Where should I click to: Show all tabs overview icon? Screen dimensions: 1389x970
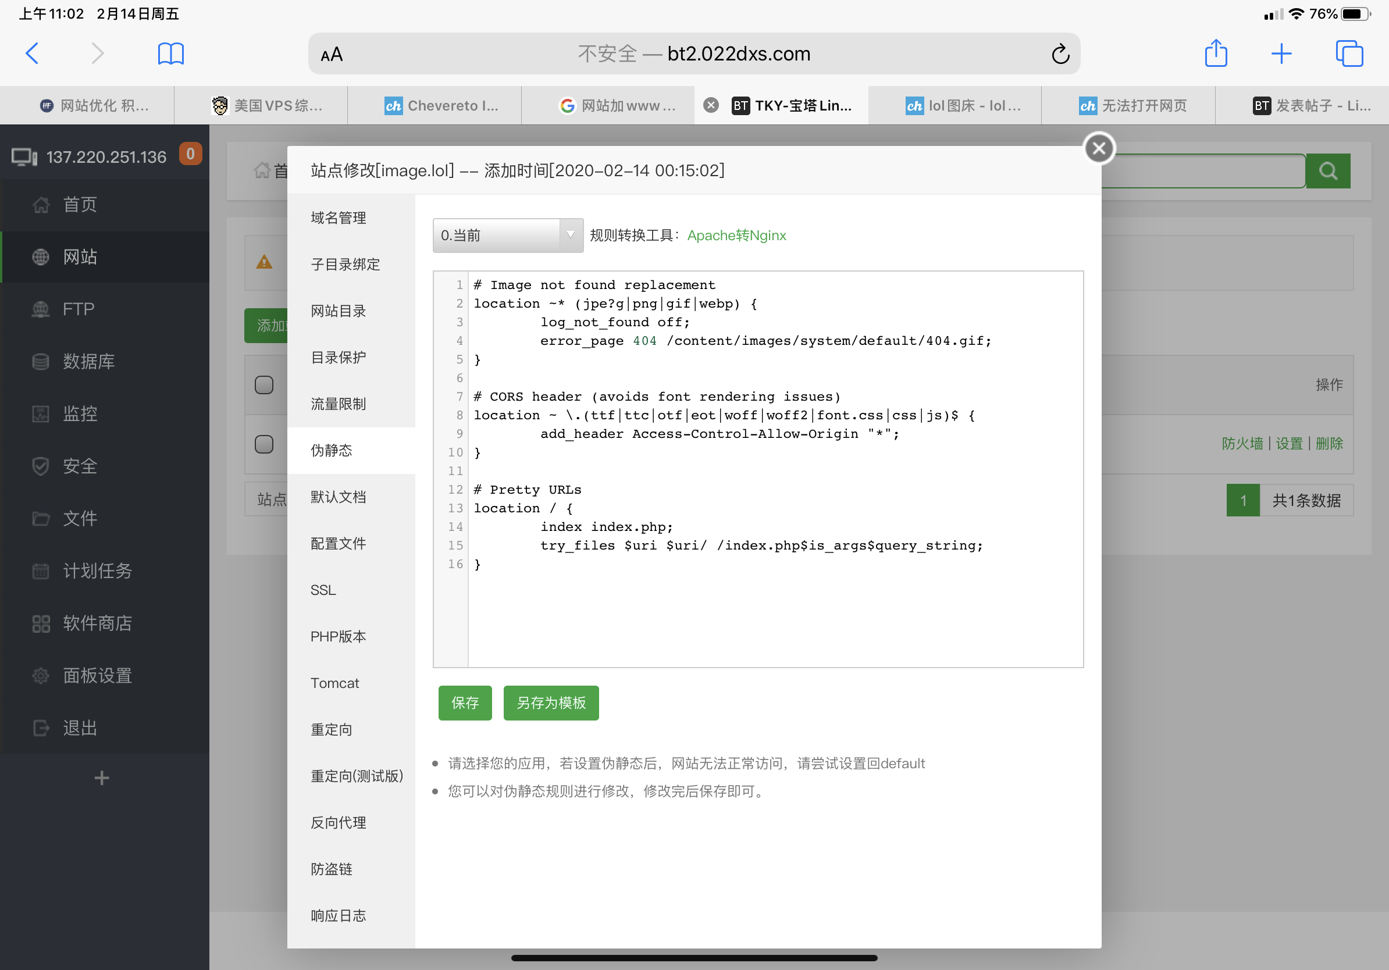pos(1349,54)
